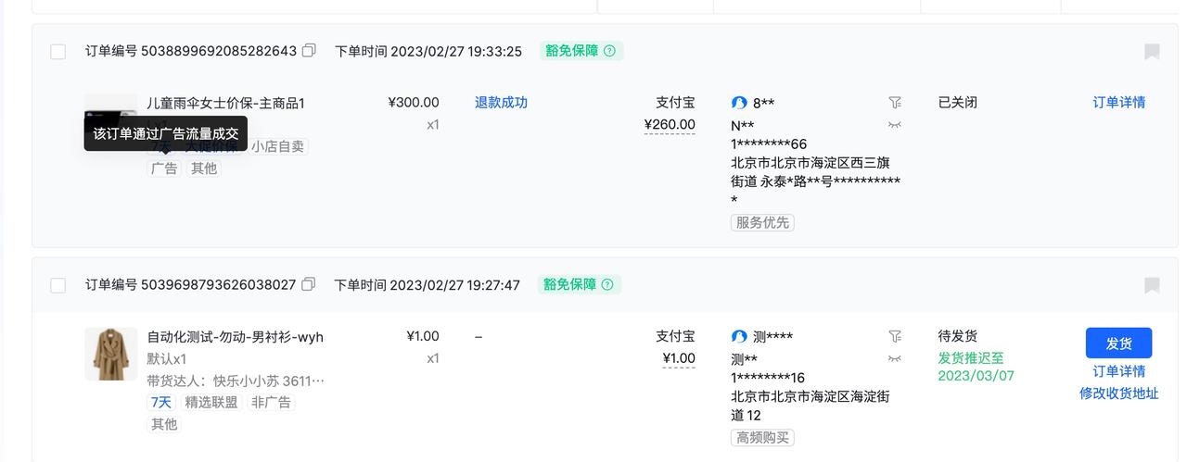The height and width of the screenshot is (462, 1187).
Task: Click the 发货 ship button
Action: coord(1118,343)
